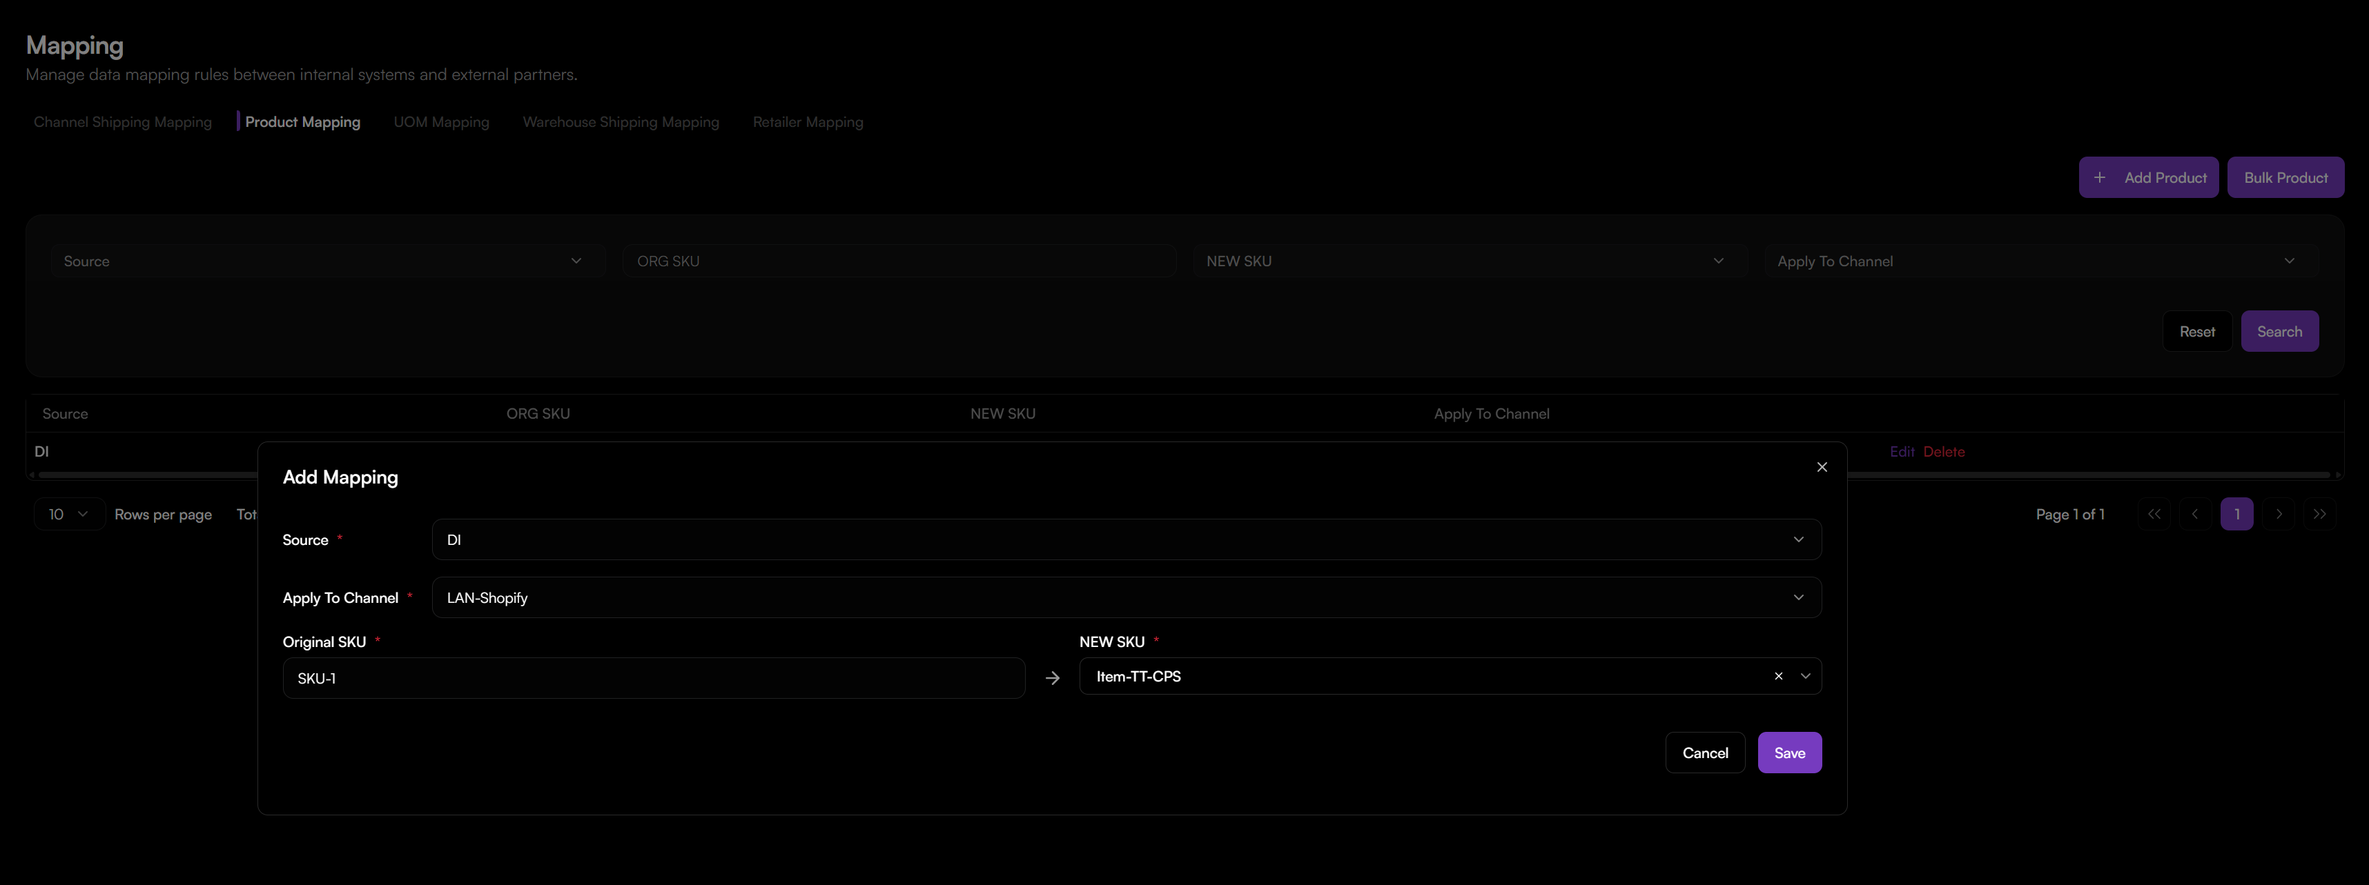Delete the DI mapping row
The width and height of the screenshot is (2369, 885).
(x=1943, y=452)
